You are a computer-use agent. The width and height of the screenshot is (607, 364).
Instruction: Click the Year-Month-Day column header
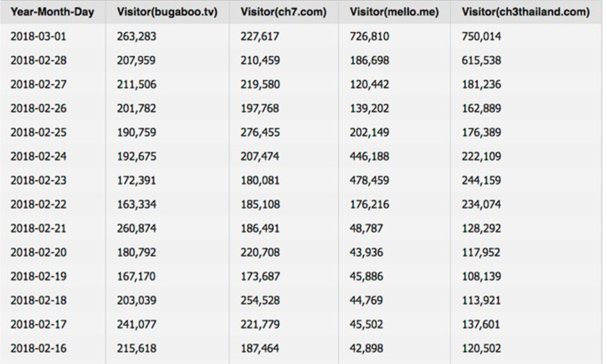click(x=52, y=12)
